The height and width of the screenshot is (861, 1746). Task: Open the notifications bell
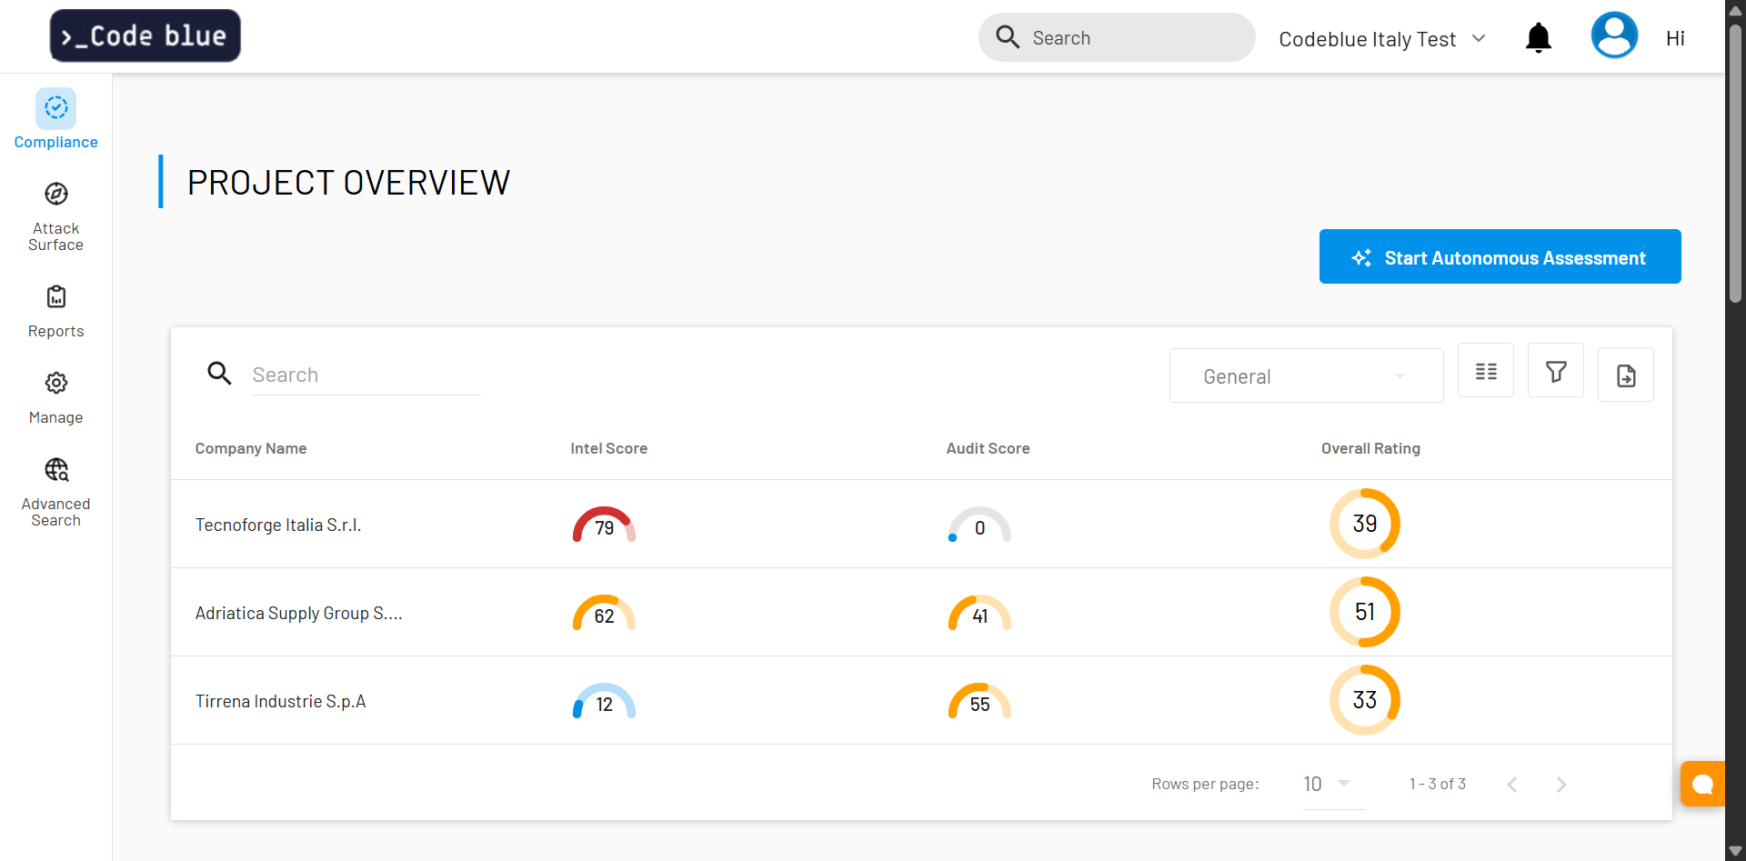click(1538, 38)
